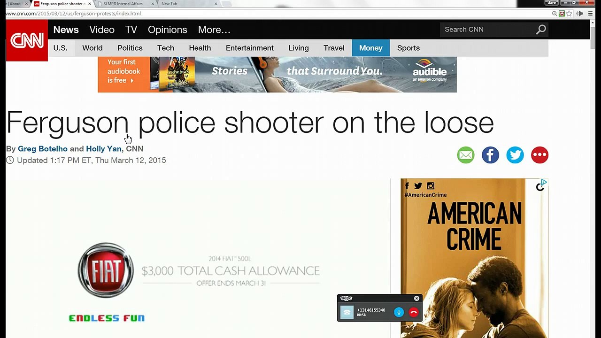Click the article headline 'Ferguson police shooter on the loose'

[x=250, y=123]
